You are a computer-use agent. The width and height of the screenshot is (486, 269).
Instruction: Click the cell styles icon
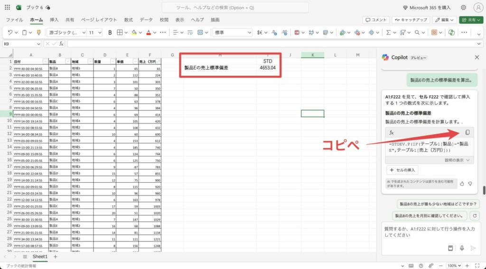pyautogui.click(x=311, y=33)
